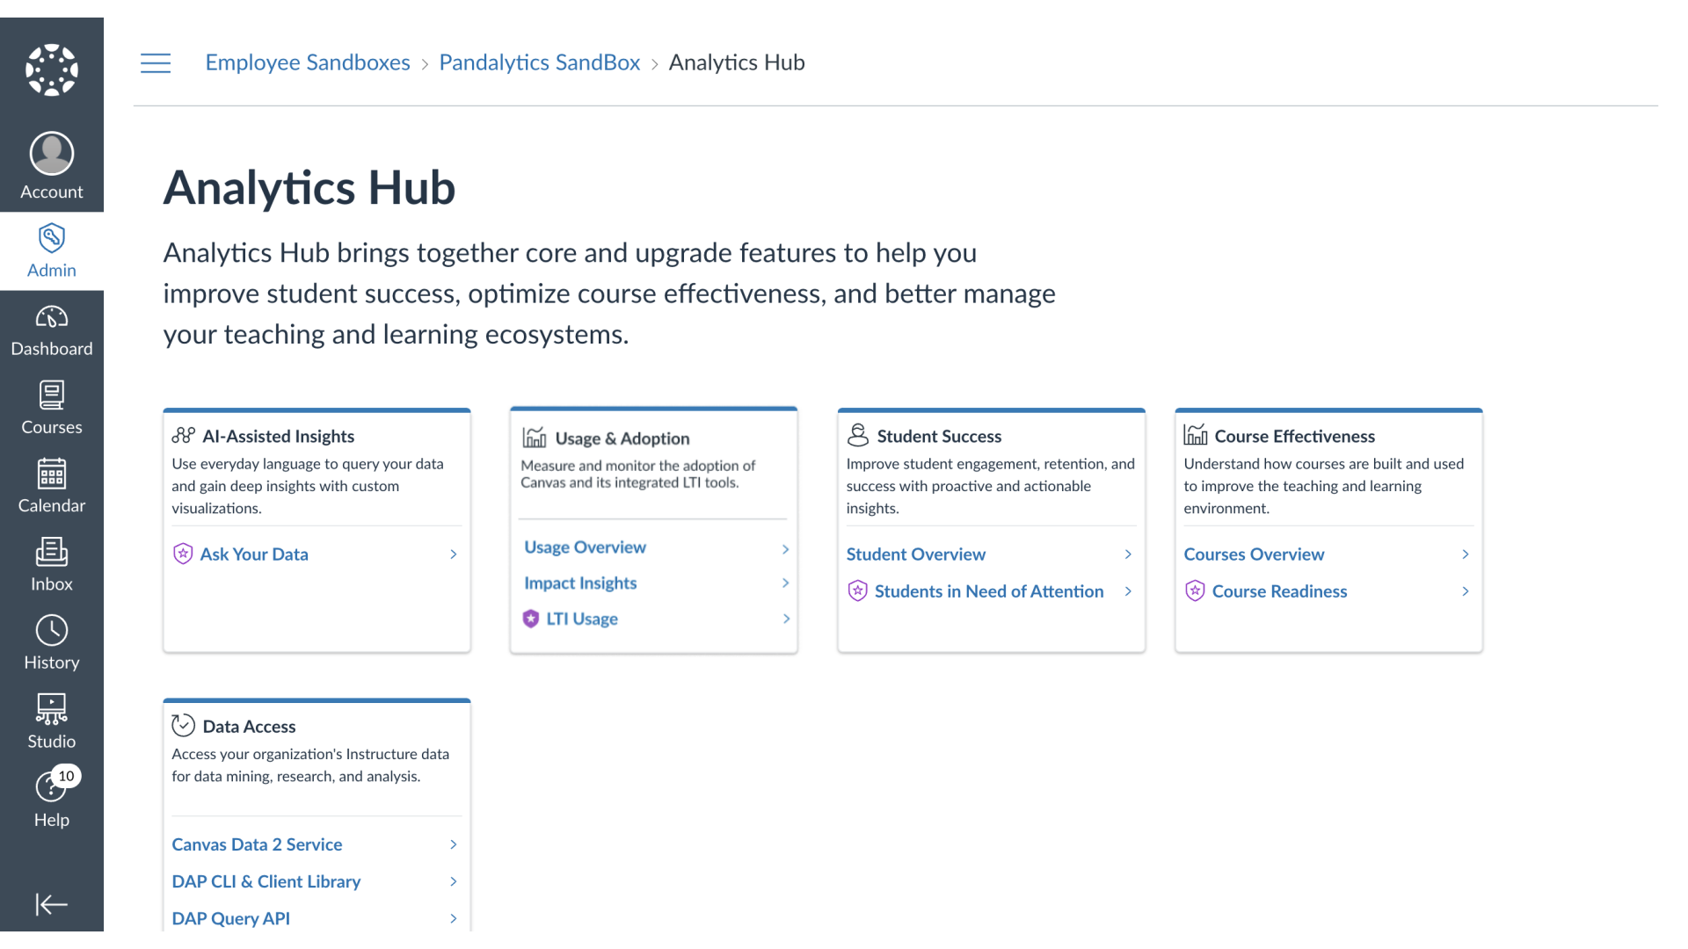Click the Usage & Adoption chart icon

[535, 438]
